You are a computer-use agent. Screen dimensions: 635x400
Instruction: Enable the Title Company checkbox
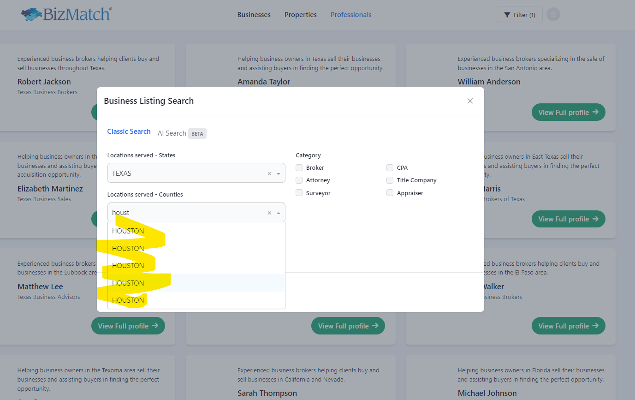pyautogui.click(x=390, y=180)
